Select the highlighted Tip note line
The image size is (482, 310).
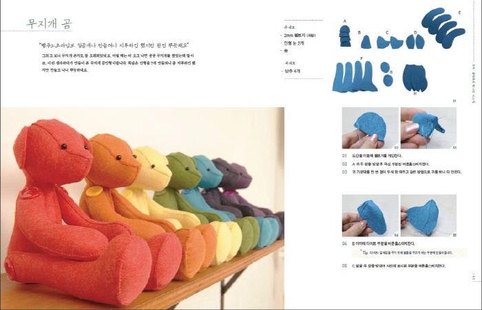point(409,252)
